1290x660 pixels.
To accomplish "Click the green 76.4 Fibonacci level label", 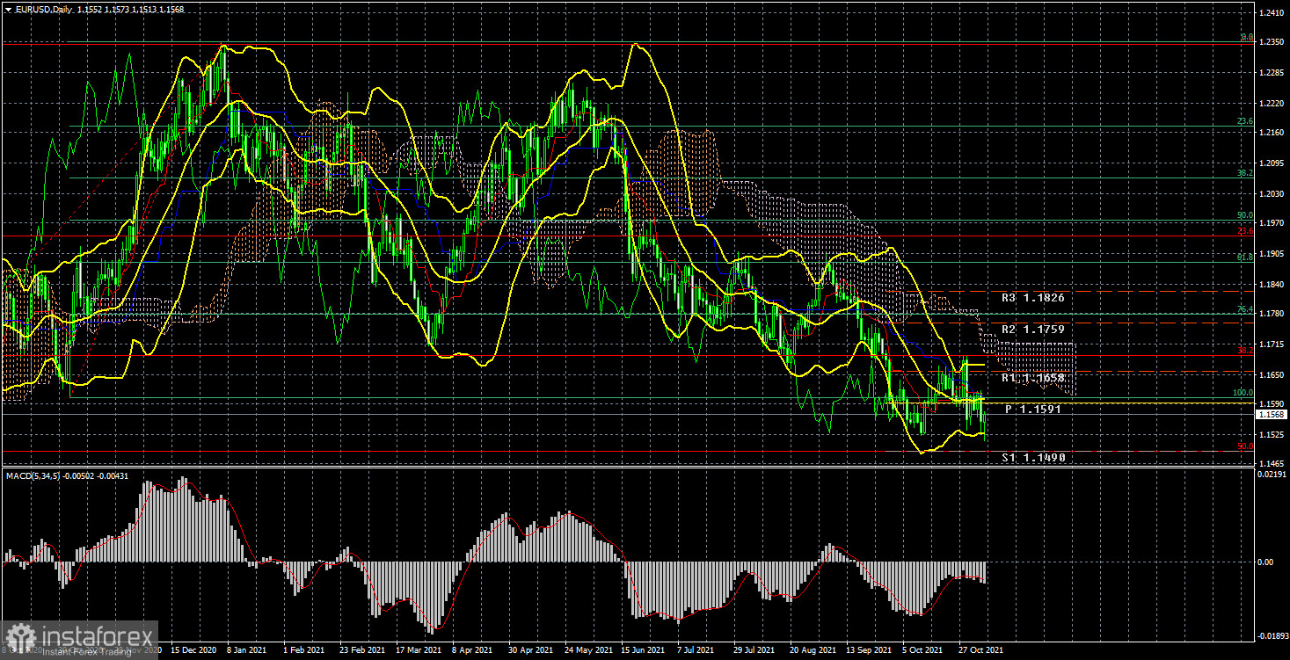I will click(x=1245, y=309).
